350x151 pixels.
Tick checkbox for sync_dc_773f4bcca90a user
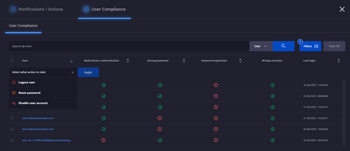click(12, 140)
